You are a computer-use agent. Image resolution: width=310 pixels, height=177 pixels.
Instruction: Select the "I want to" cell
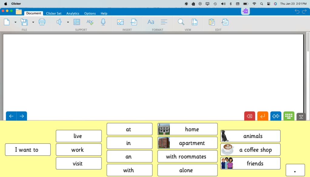pyautogui.click(x=28, y=150)
